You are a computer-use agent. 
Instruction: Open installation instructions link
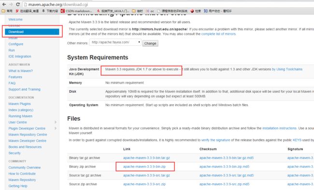click(x=279, y=128)
